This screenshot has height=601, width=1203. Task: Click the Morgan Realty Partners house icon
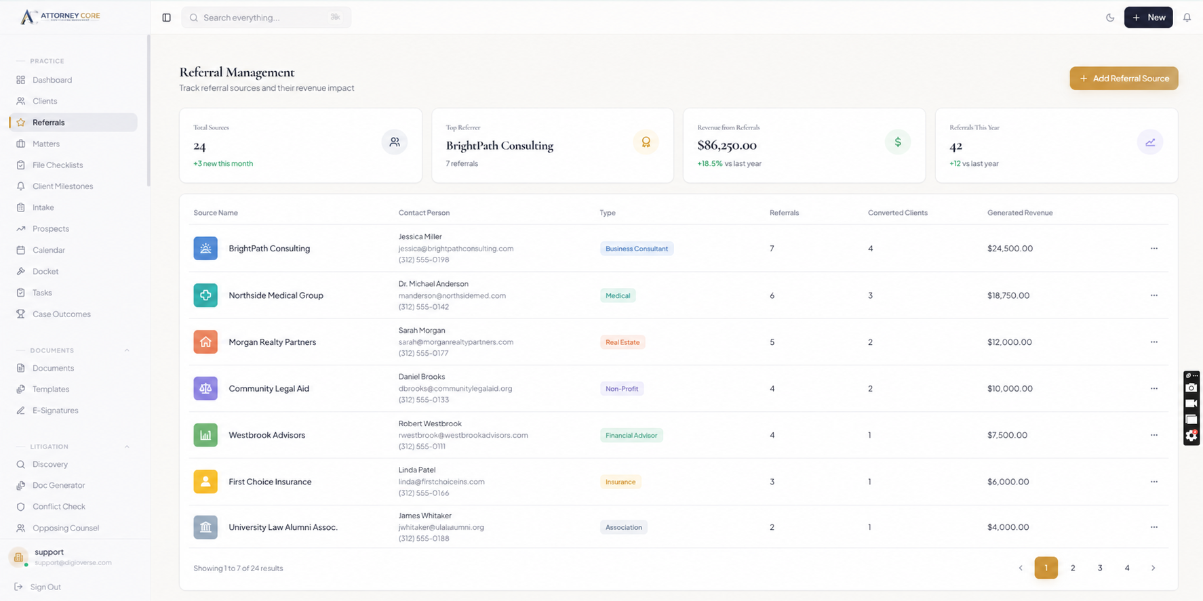[x=205, y=342]
